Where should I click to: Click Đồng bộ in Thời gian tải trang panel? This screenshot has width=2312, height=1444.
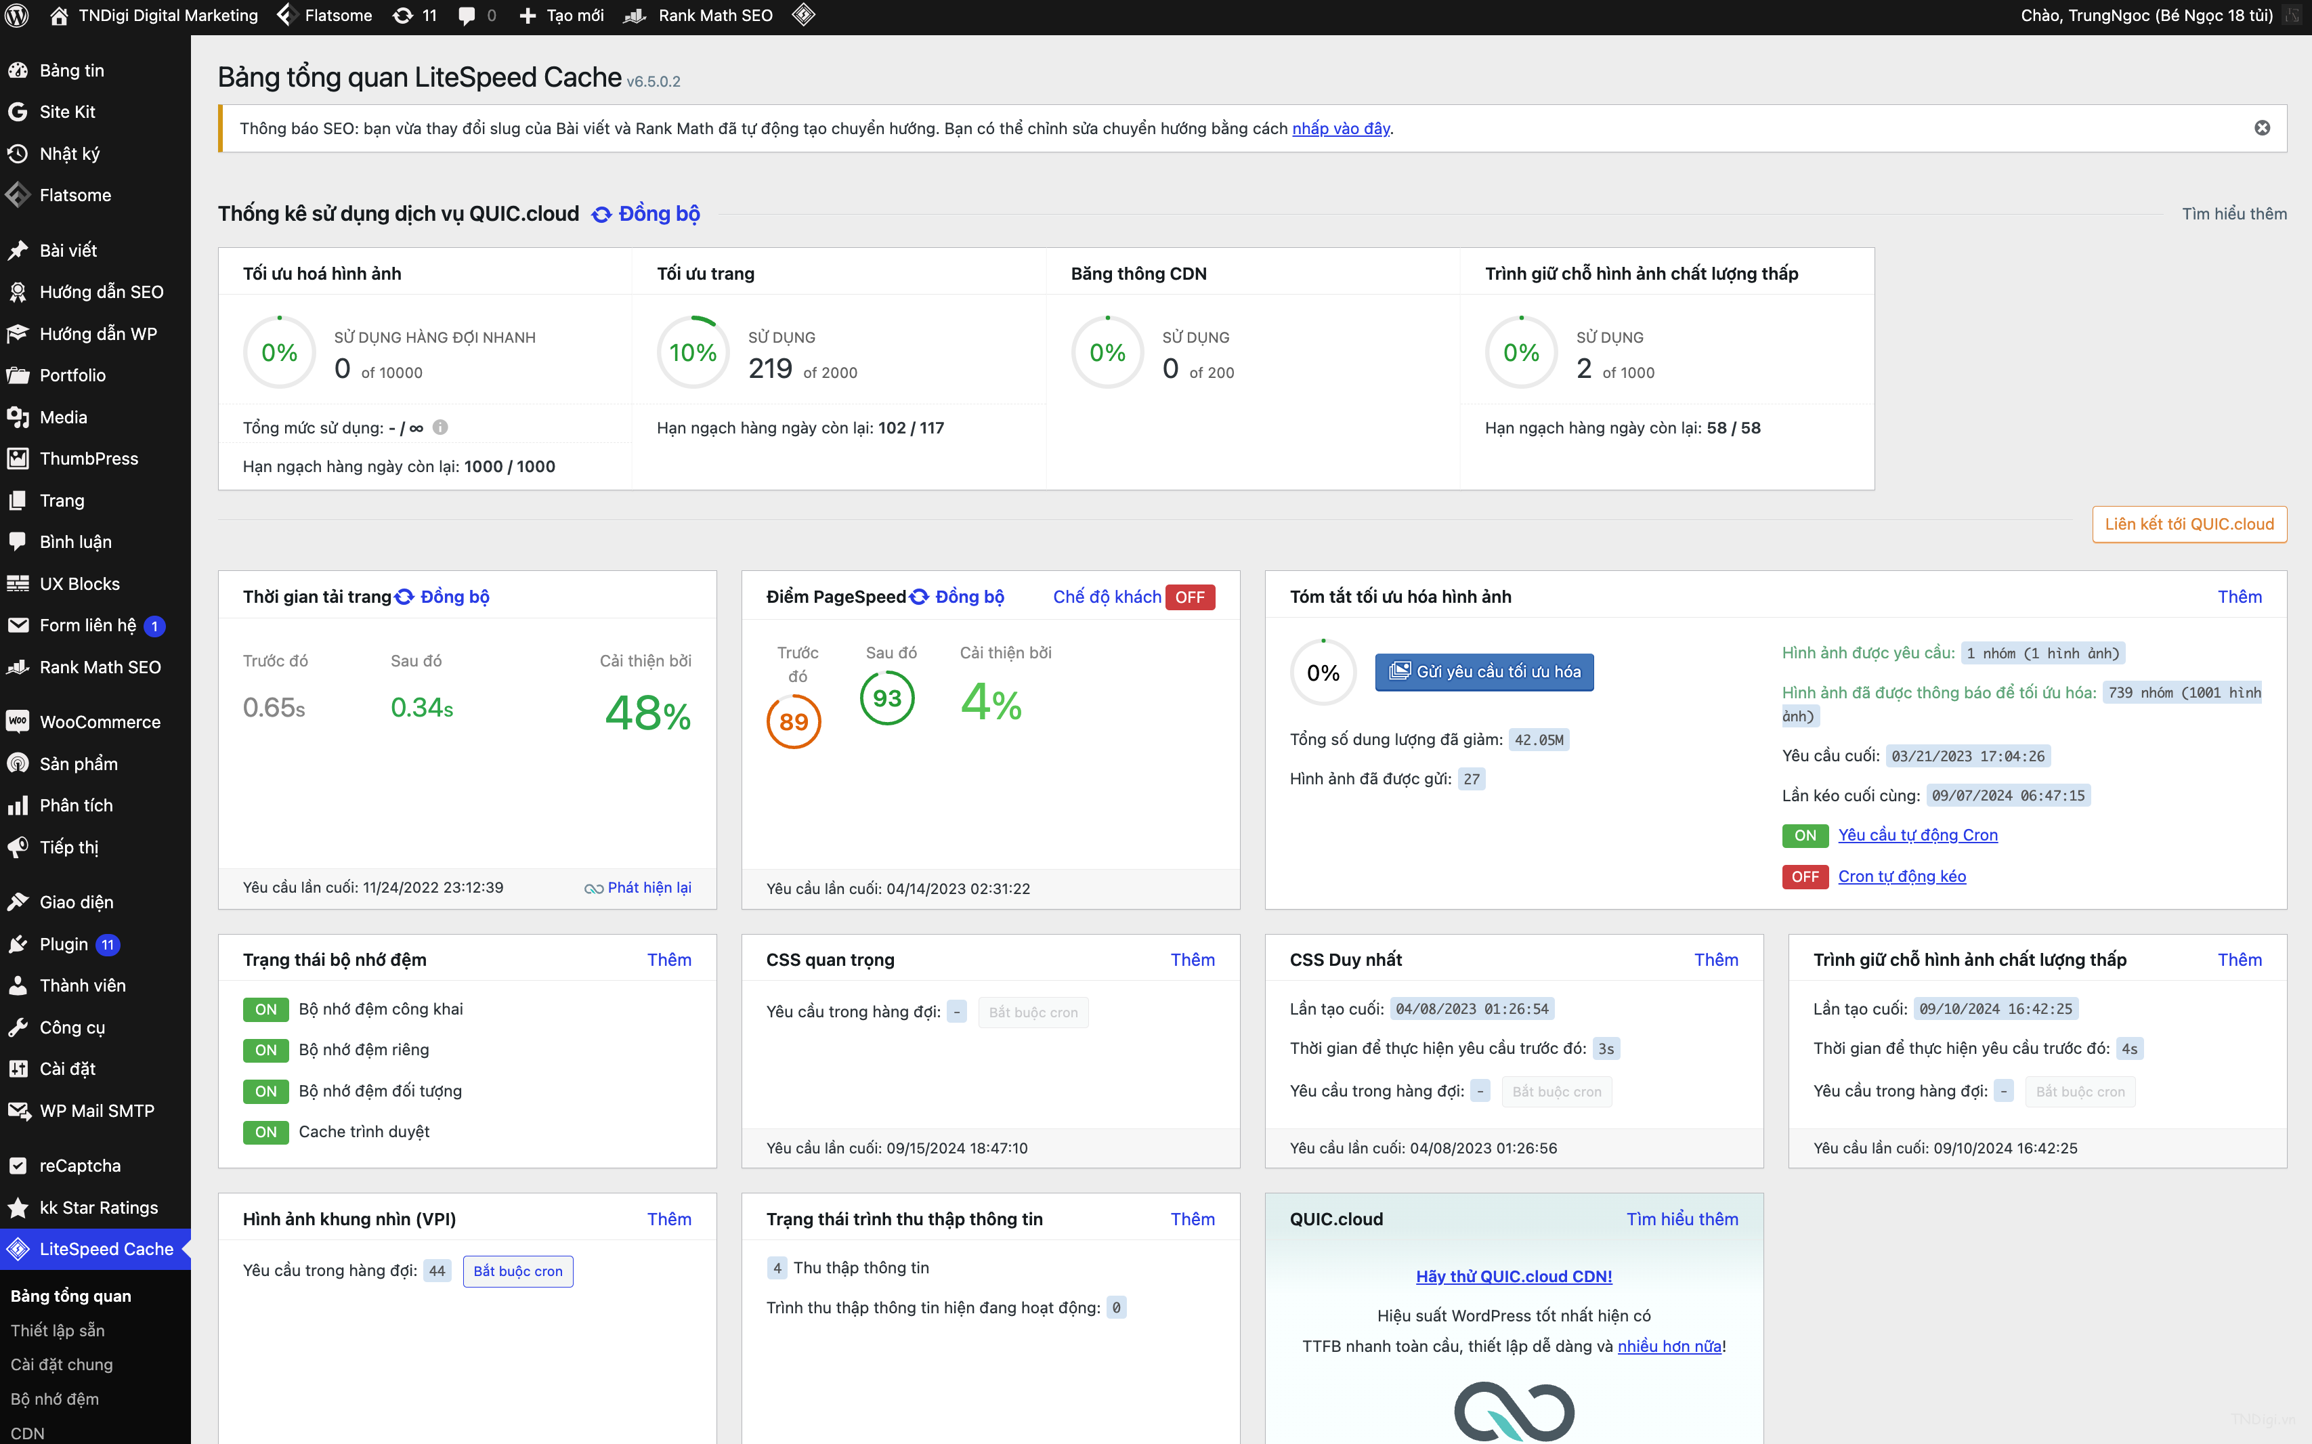point(443,597)
